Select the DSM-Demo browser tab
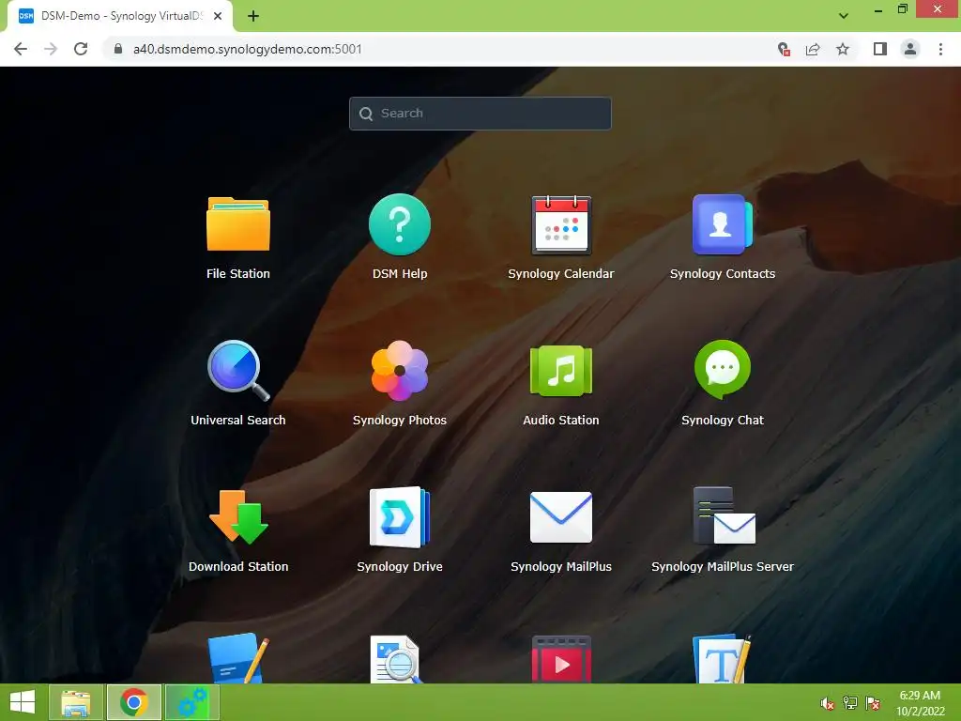The width and height of the screenshot is (961, 721). coord(119,16)
